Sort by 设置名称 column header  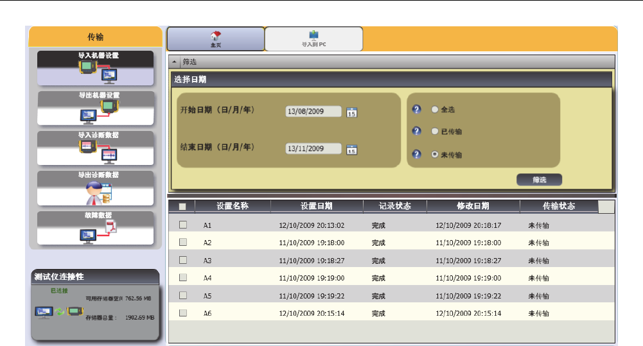233,206
